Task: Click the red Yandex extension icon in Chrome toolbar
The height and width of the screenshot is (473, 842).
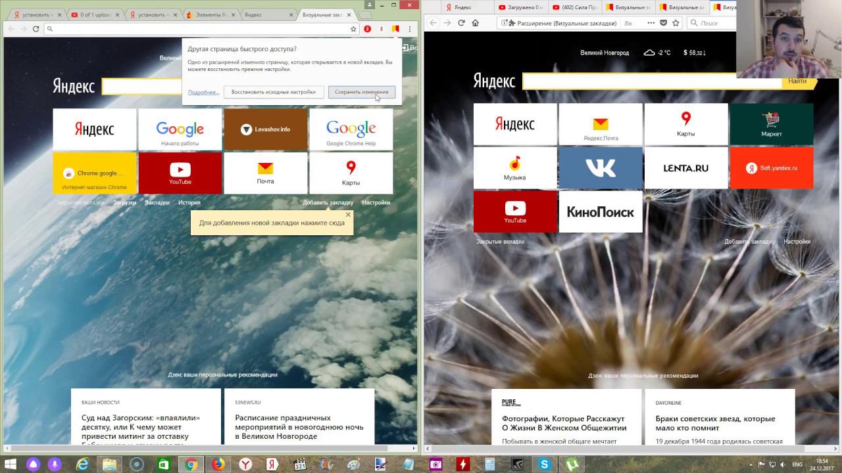Action: 368,29
